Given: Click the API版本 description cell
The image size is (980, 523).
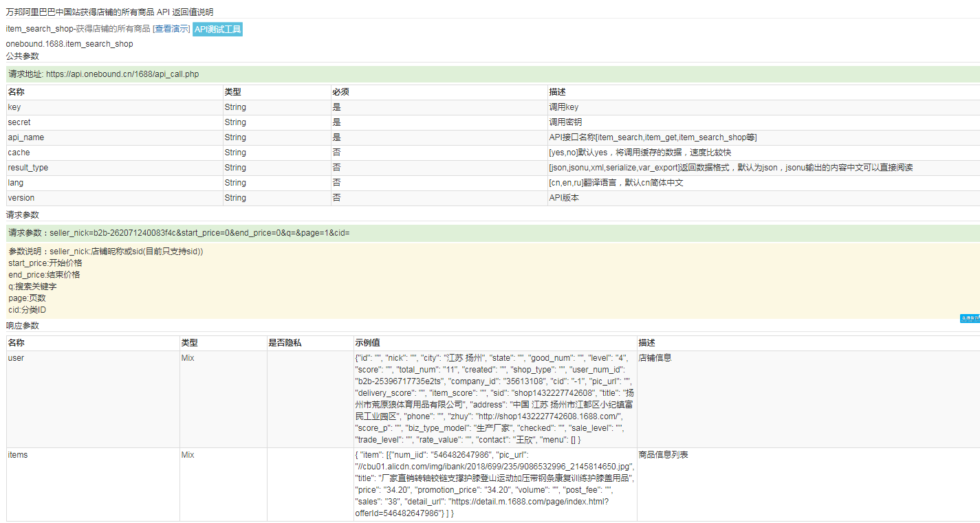Looking at the screenshot, I should click(763, 198).
